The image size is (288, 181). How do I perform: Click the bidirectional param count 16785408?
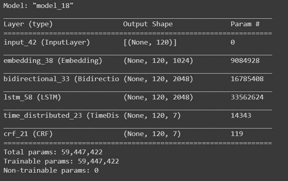pos(247,79)
